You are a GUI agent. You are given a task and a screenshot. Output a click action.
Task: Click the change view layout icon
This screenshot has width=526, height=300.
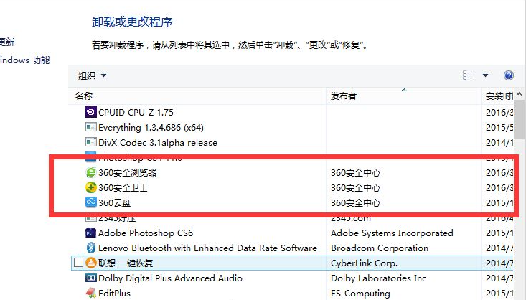click(x=469, y=75)
